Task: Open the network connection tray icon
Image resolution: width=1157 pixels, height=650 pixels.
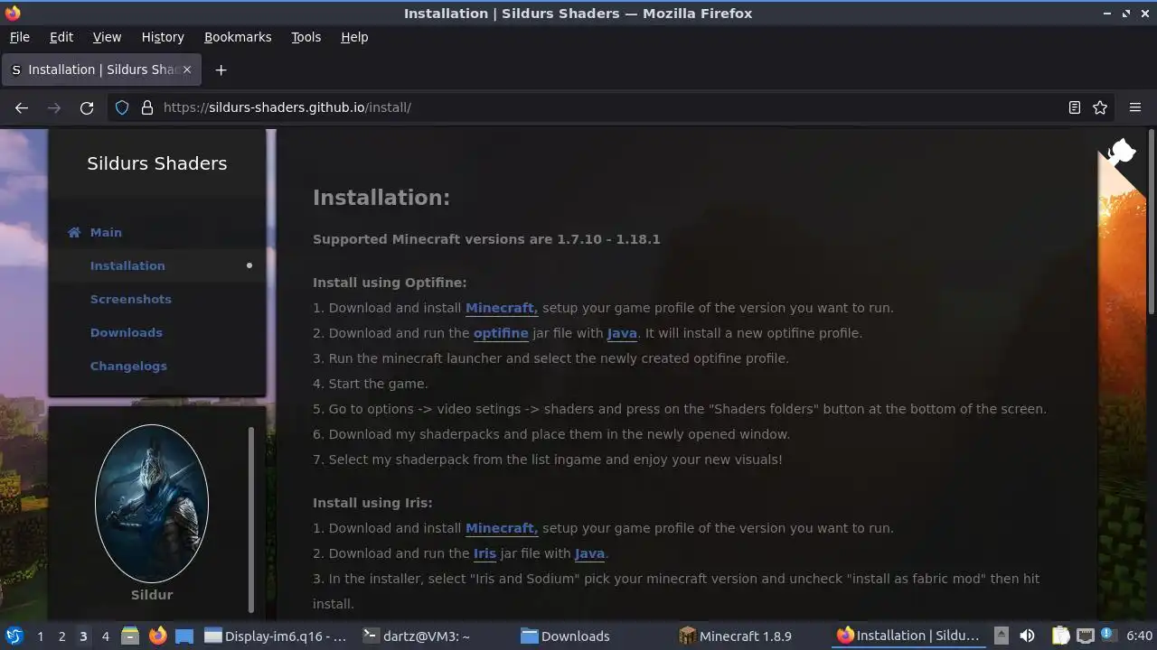Action: point(1086,636)
